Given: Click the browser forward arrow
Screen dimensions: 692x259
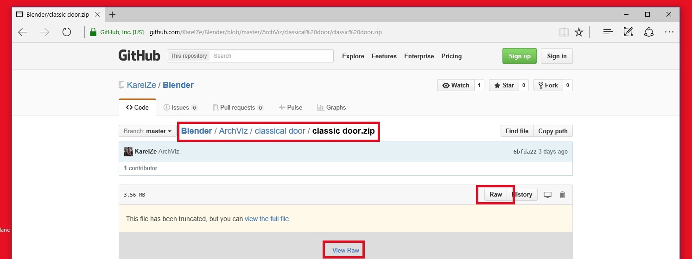Looking at the screenshot, I should [44, 32].
